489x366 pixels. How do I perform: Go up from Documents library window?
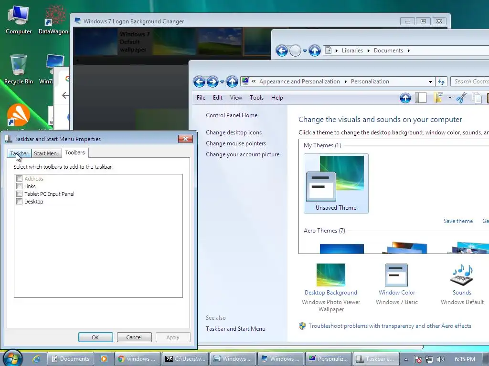point(315,51)
